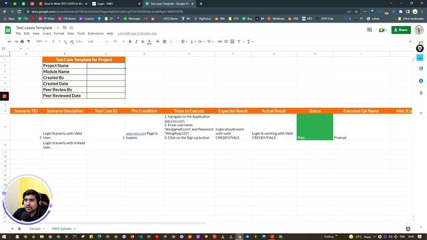This screenshot has height=240, width=427.
Task: Select the empty Project Name value cell
Action: point(106,65)
